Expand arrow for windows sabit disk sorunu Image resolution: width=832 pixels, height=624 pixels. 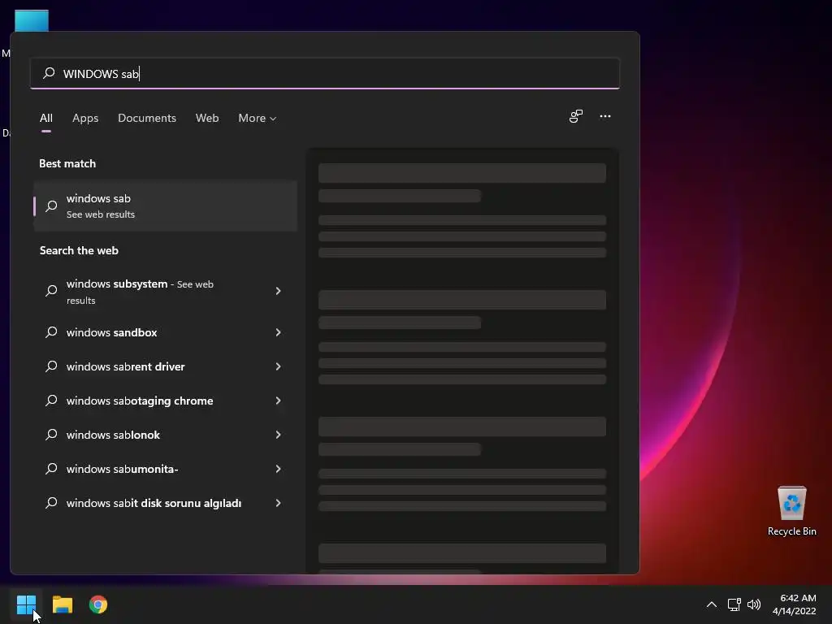point(278,503)
